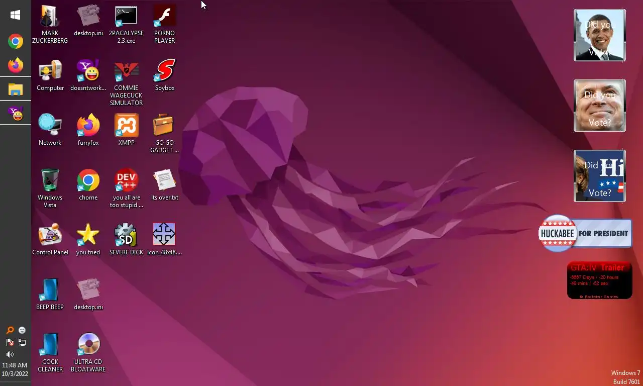643x386 pixels.
Task: Select the Control Panel desktop icon
Action: coord(50,240)
